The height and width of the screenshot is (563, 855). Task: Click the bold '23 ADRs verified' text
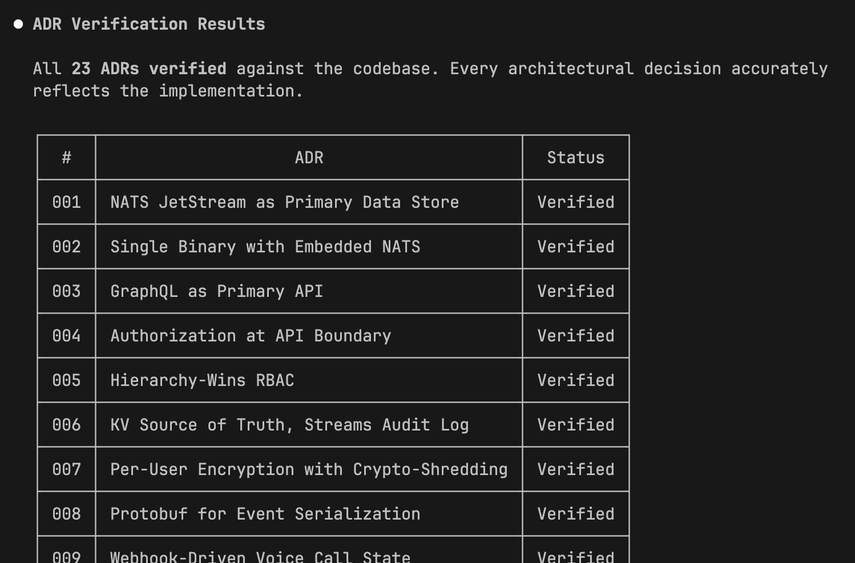(149, 69)
